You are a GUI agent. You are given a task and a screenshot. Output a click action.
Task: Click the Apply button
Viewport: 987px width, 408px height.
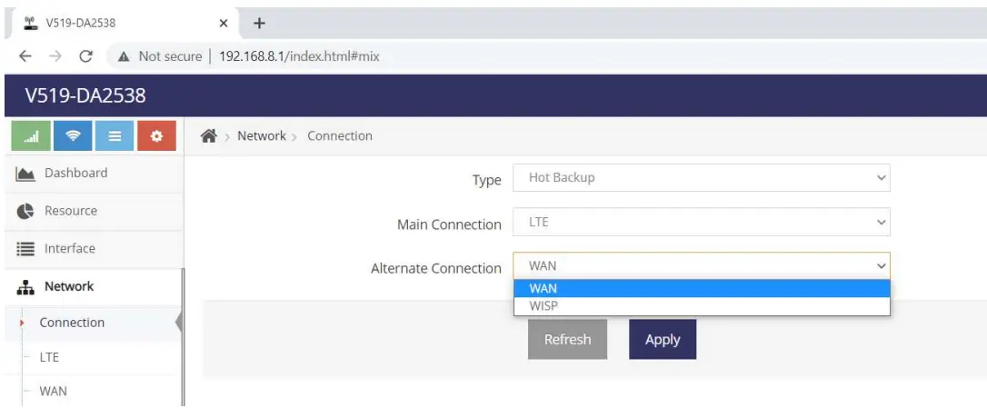663,340
